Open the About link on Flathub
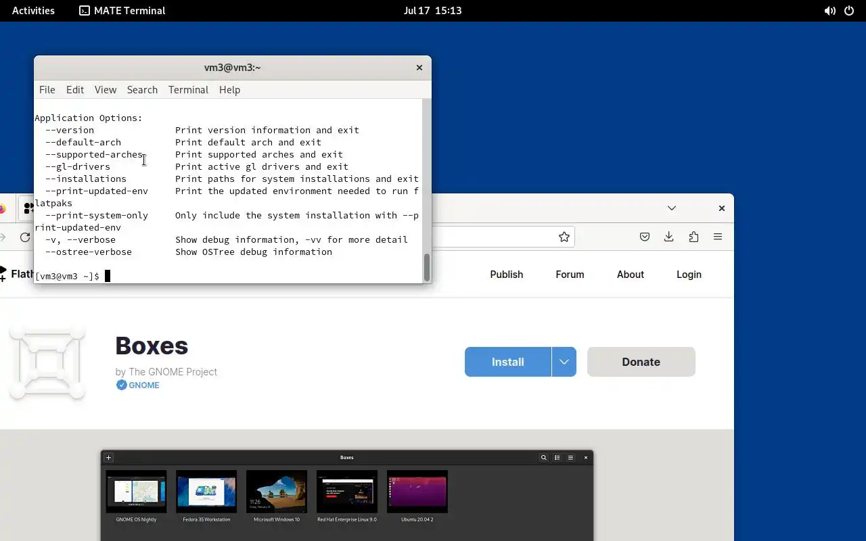This screenshot has height=541, width=866. click(631, 275)
